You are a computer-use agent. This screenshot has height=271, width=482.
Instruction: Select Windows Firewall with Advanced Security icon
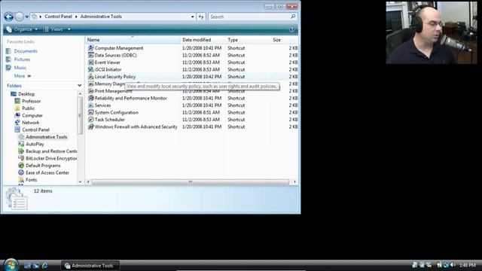click(90, 126)
